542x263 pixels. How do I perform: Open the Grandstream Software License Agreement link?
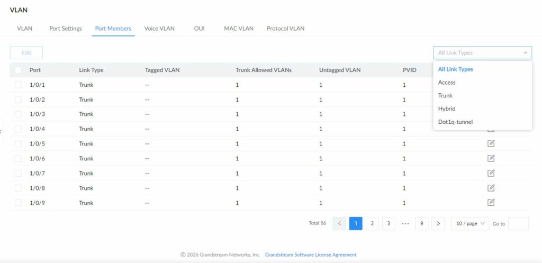click(x=311, y=255)
